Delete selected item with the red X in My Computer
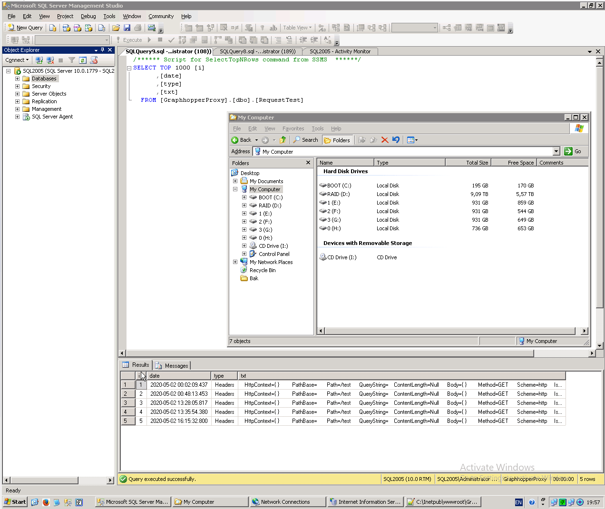 point(385,139)
